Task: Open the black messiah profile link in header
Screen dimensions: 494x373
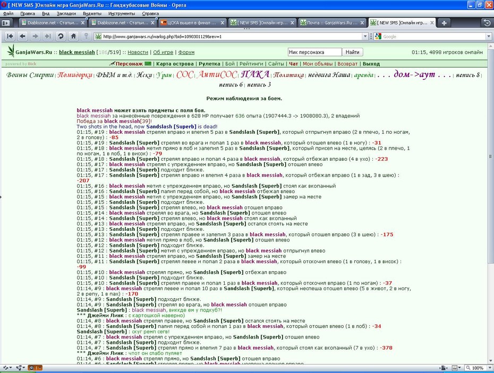Action: pyautogui.click(x=77, y=52)
